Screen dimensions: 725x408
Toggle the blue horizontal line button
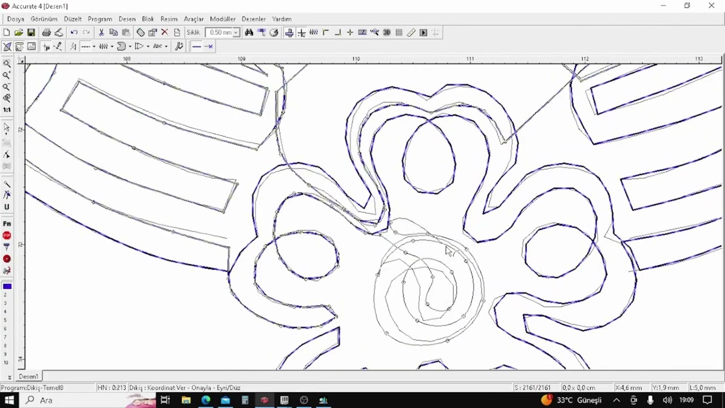click(x=197, y=46)
